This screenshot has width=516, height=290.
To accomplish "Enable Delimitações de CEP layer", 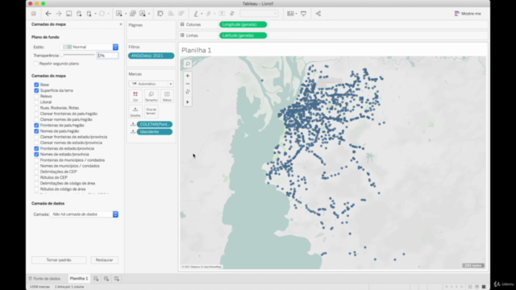I will click(36, 172).
